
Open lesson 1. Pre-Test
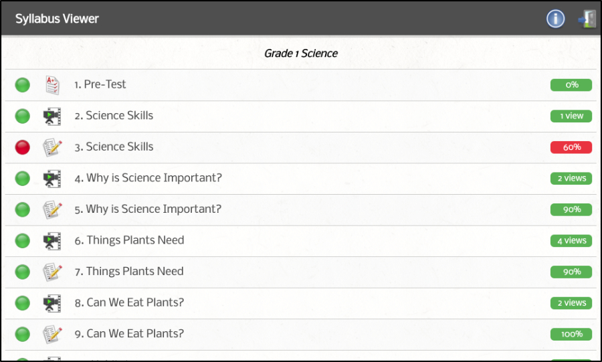[x=100, y=84]
